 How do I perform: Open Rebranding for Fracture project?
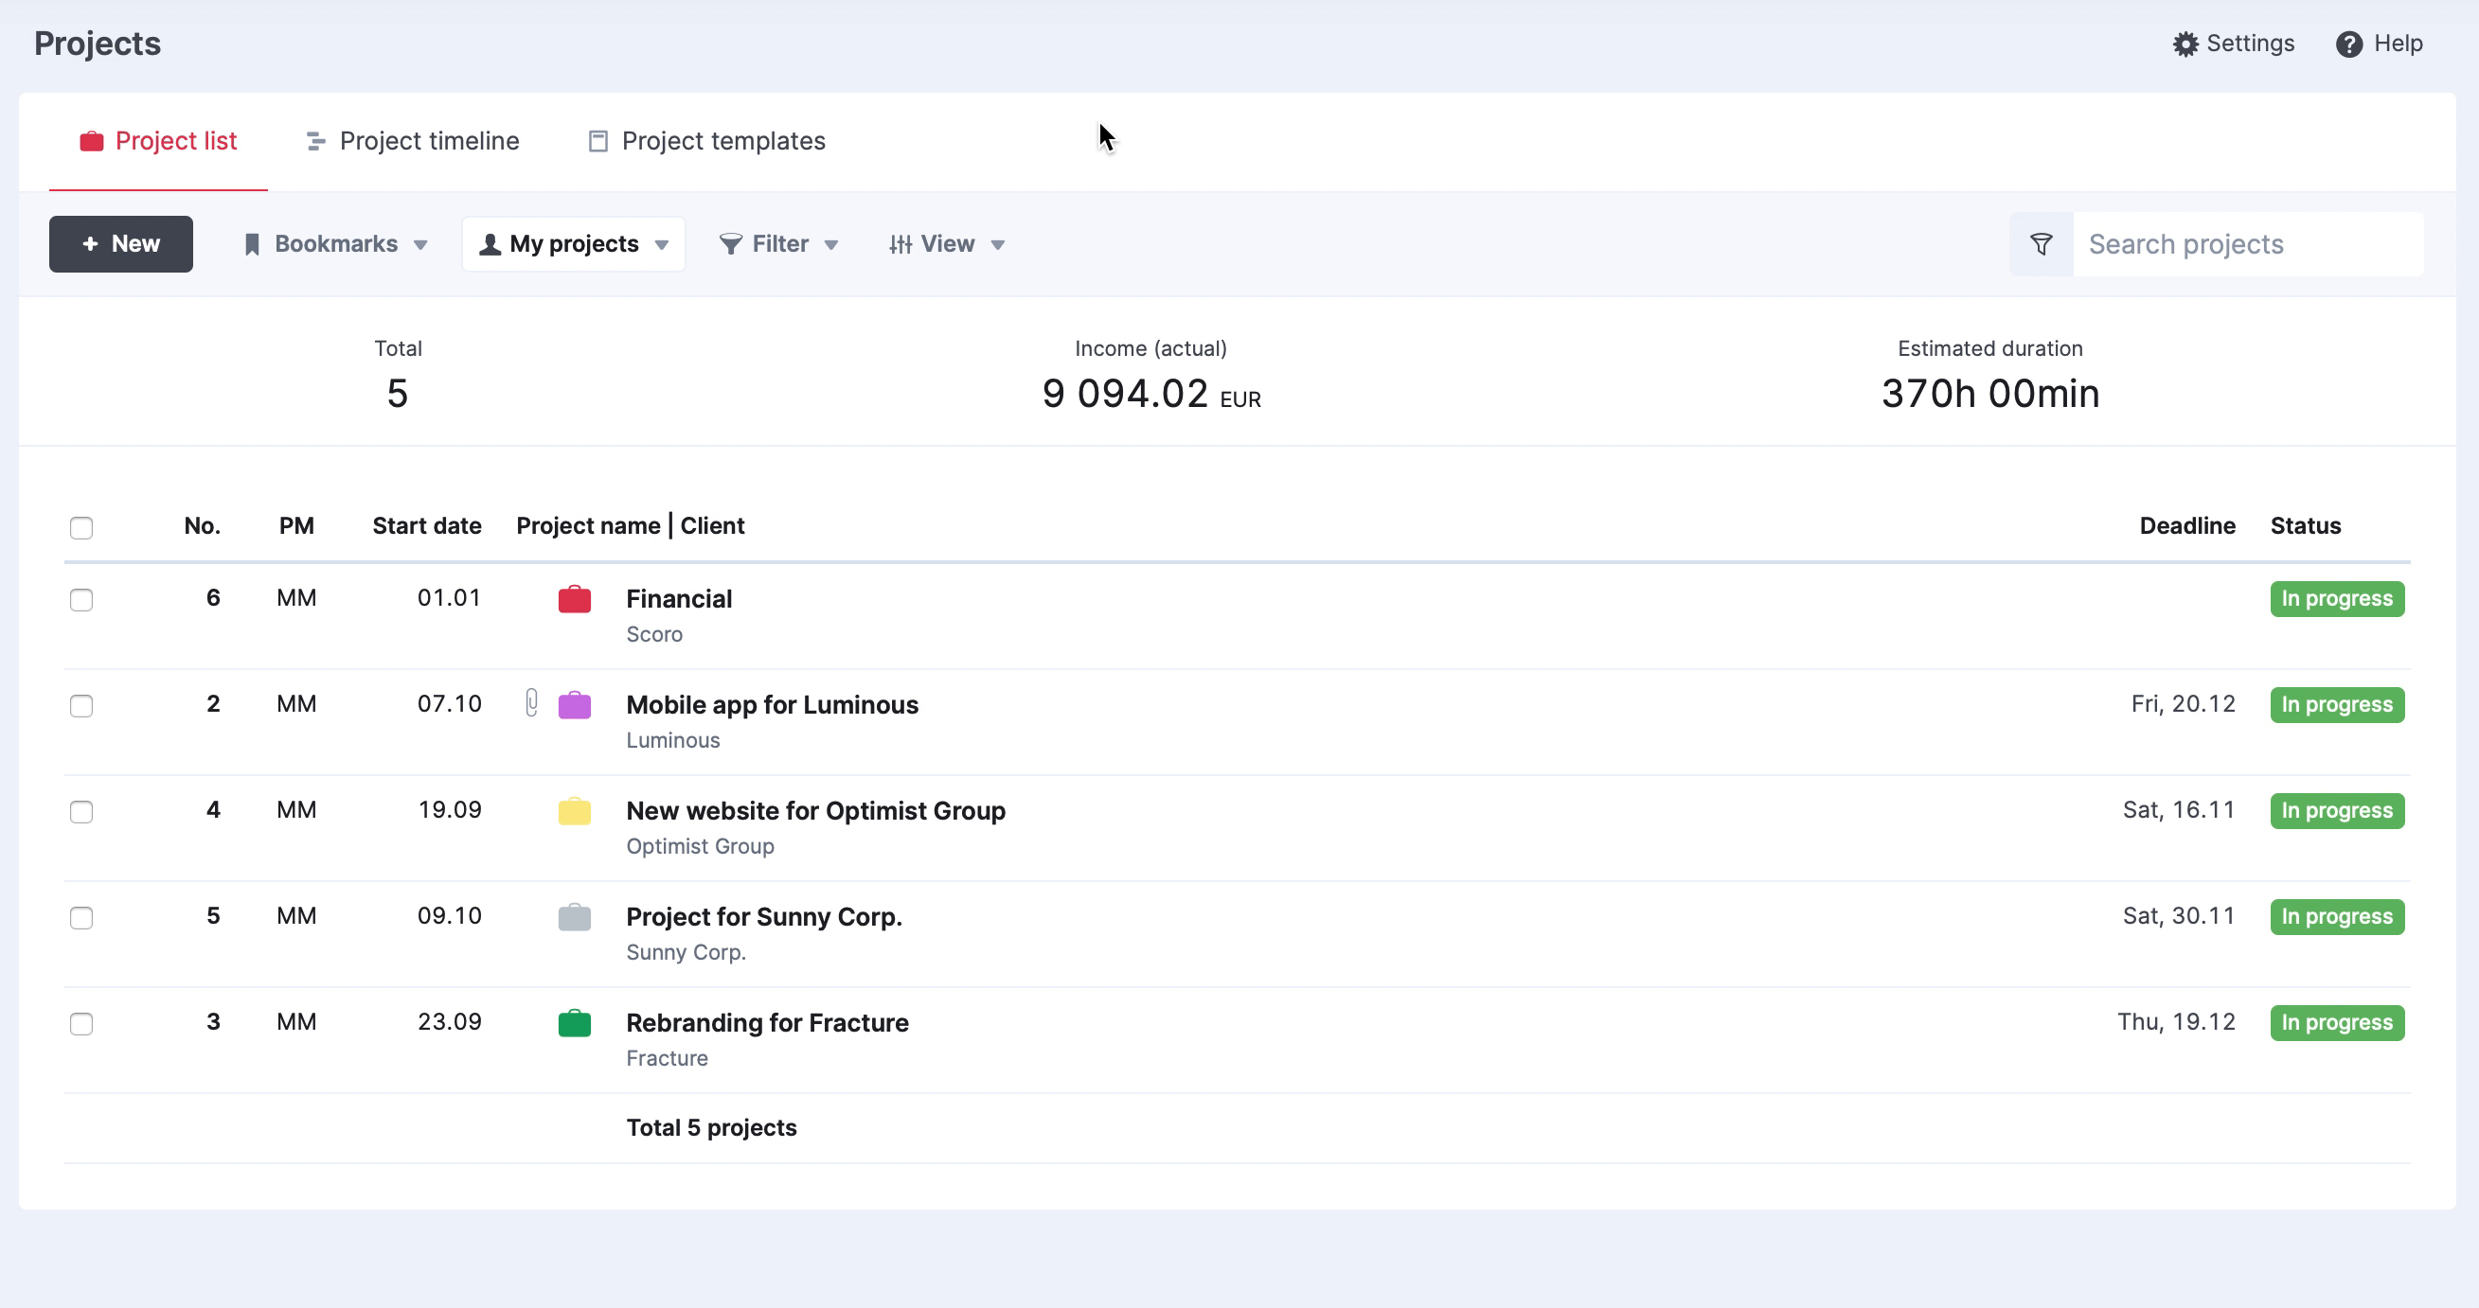click(x=768, y=1022)
